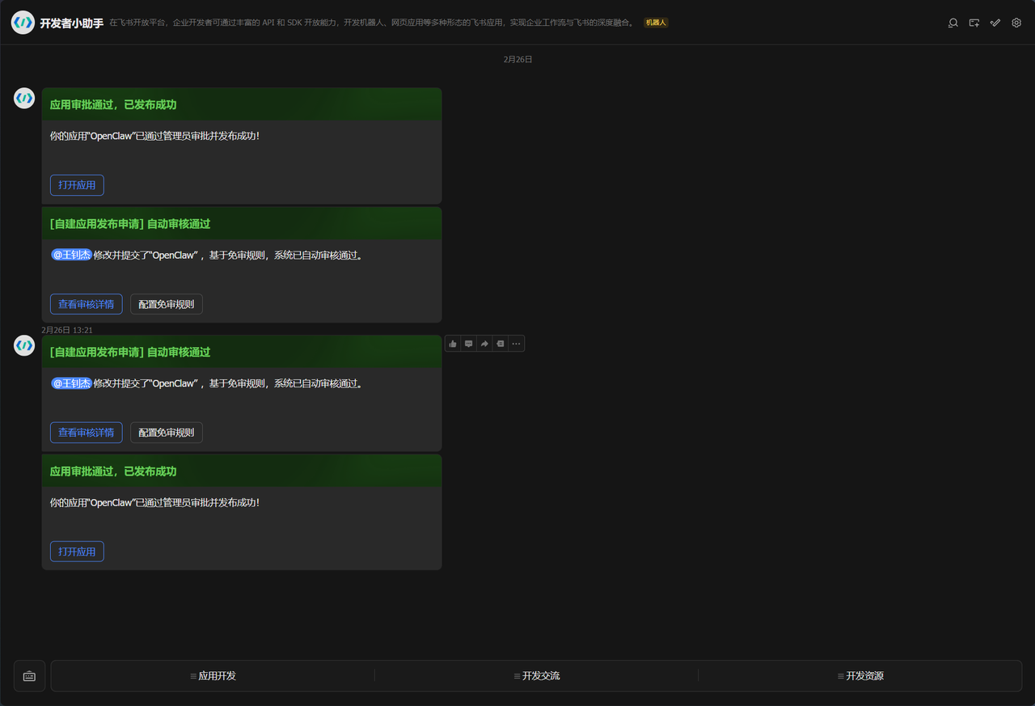Click 查看审核详情 in the card above the timestamp
Screen dimensions: 1035x706
86,304
